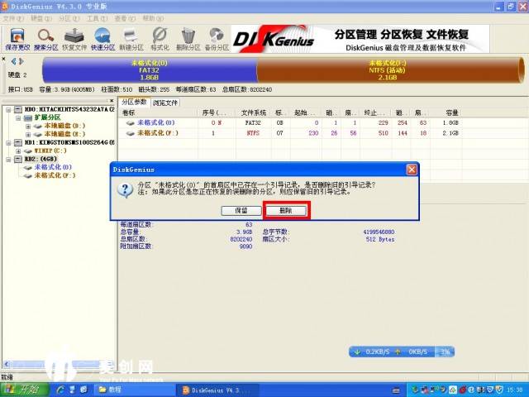
Task: Select the orange NTFS partition bar
Action: point(388,69)
